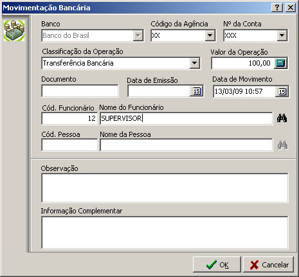Viewport: 299px width, 277px height.
Task: Open calendar for Data de Emissão
Action: [x=197, y=91]
